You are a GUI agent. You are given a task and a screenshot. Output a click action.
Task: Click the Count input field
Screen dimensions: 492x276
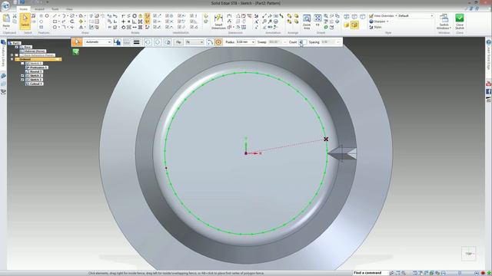[x=303, y=42]
